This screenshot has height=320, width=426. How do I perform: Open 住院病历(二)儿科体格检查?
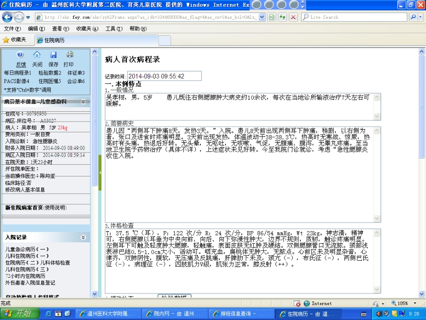click(x=38, y=263)
